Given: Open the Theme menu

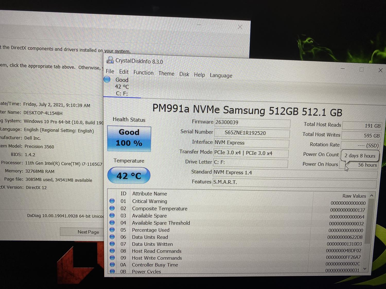Looking at the screenshot, I should [x=166, y=73].
